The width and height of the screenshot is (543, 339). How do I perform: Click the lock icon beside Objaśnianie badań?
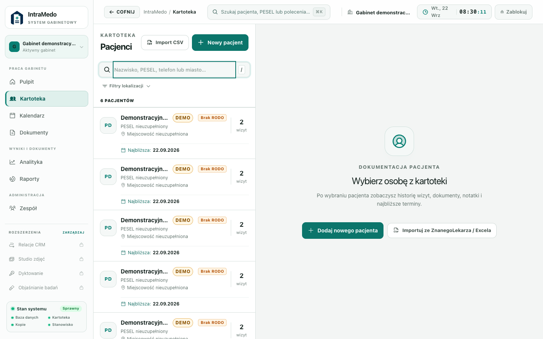[81, 288]
